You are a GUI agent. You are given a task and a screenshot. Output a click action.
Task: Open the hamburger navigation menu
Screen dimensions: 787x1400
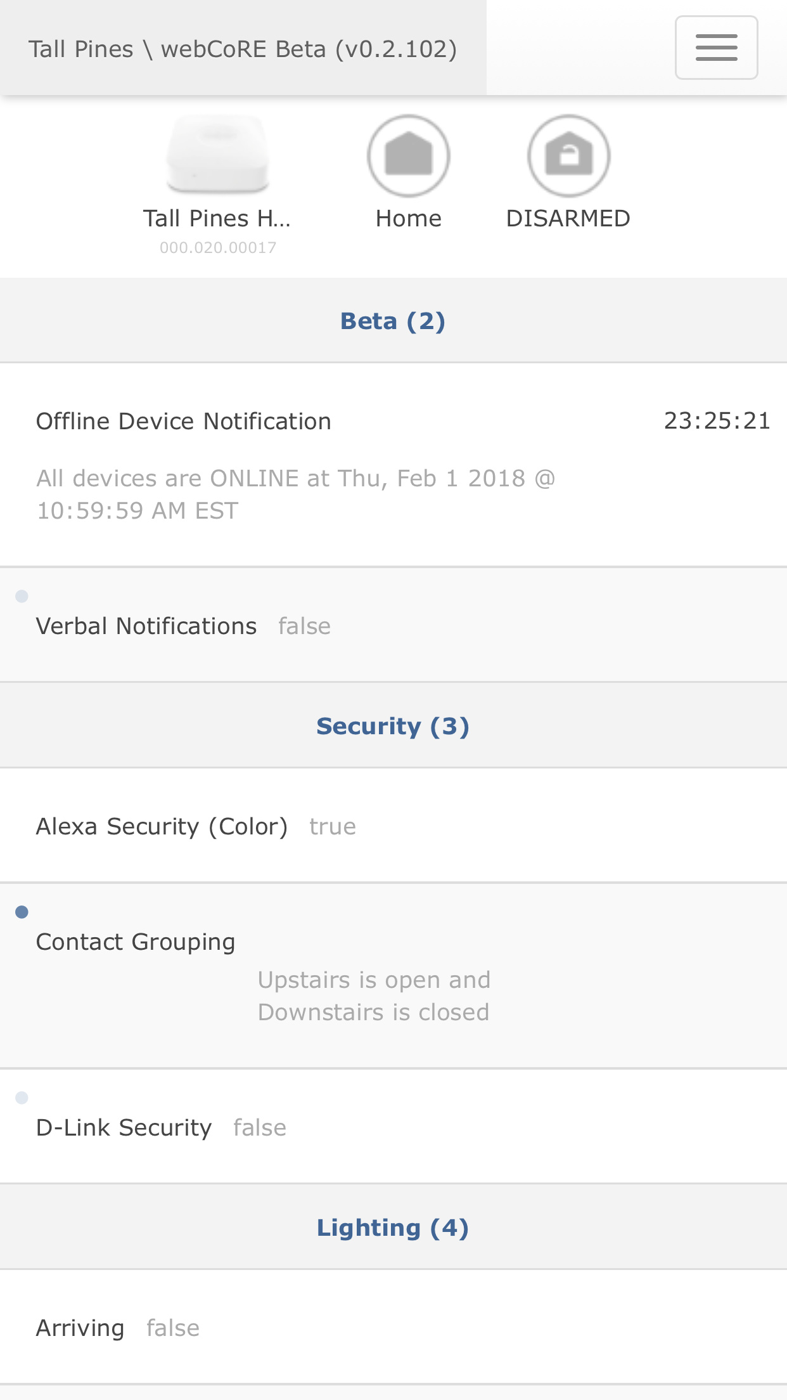[x=716, y=48]
